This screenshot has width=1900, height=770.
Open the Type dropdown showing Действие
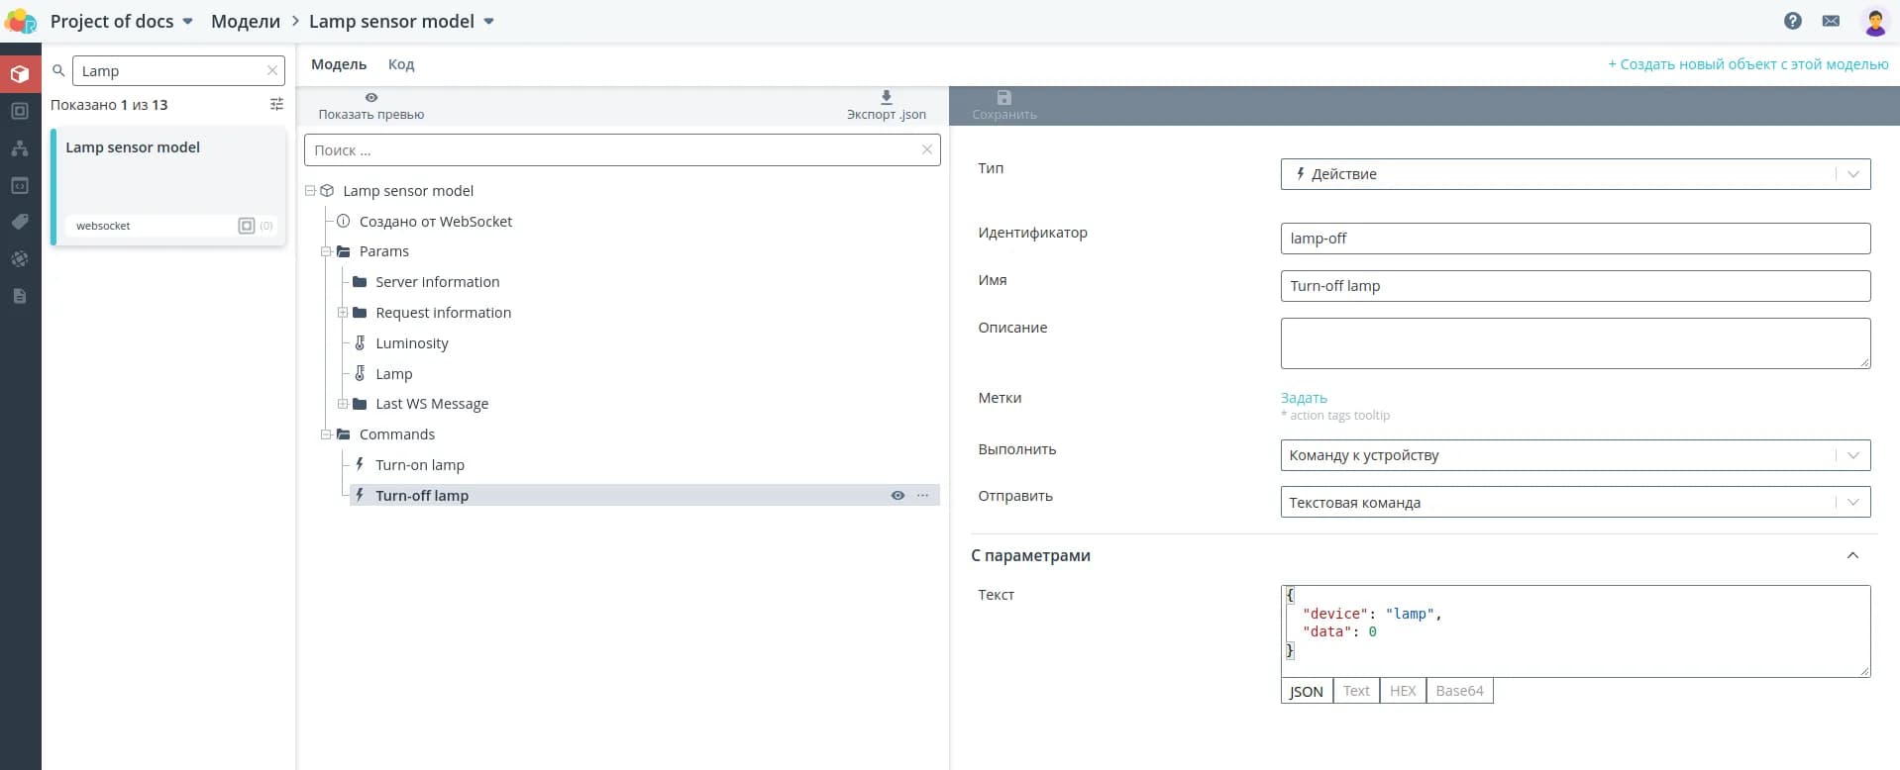coord(1574,174)
